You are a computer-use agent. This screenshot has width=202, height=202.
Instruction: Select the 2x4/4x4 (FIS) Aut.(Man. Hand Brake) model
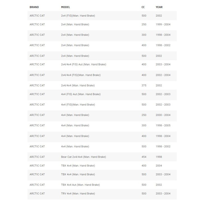(x=84, y=64)
